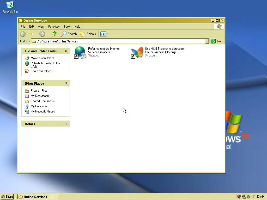267x200 pixels.
Task: Click the My Computer icon in sidebar
Action: pos(27,107)
